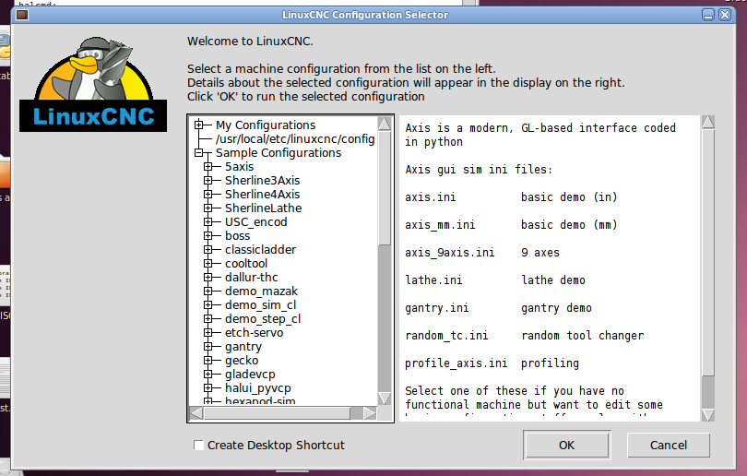747x476 pixels.
Task: Close the Configuration Selector window
Action: (x=725, y=15)
